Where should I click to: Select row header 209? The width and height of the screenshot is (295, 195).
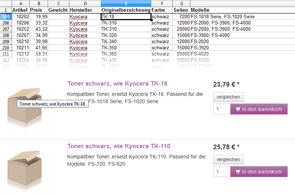[x=6, y=41]
